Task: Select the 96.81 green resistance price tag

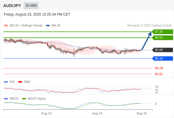Action: pyautogui.click(x=162, y=38)
